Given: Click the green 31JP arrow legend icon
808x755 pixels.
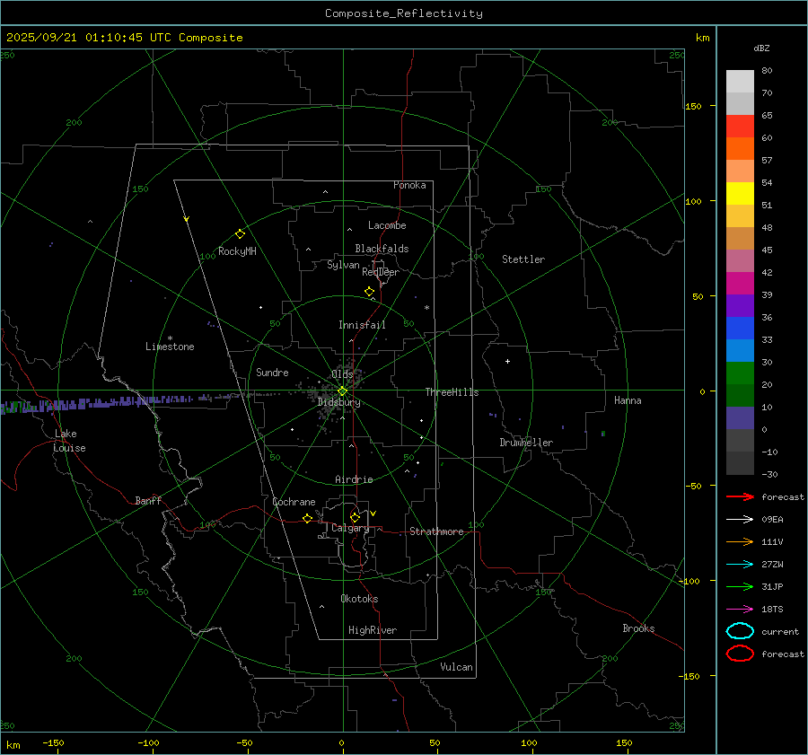Looking at the screenshot, I should coord(740,586).
